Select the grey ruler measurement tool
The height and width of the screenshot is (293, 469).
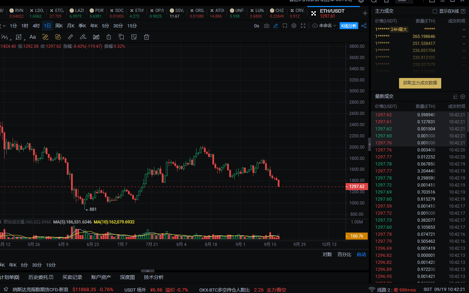coord(70,37)
